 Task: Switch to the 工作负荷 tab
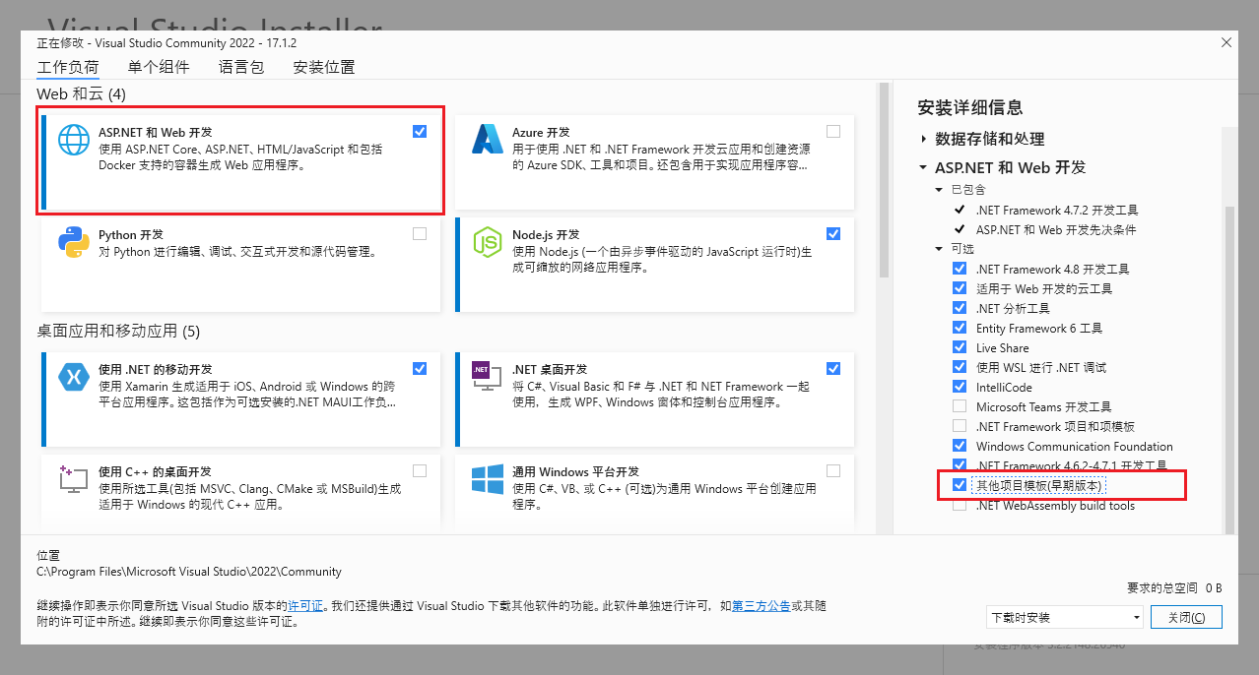click(x=68, y=67)
